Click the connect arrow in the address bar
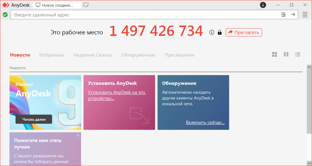 (293, 15)
